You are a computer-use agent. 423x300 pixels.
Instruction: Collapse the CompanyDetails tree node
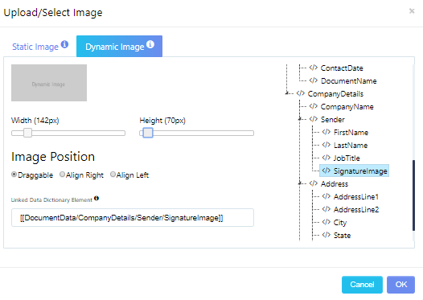[x=287, y=93]
